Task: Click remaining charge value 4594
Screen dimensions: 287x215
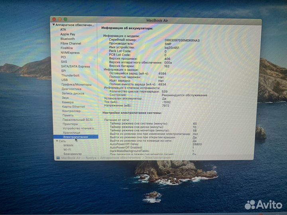Action: [162, 74]
